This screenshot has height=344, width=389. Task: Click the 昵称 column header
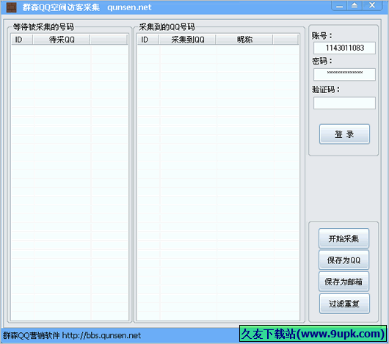[244, 40]
